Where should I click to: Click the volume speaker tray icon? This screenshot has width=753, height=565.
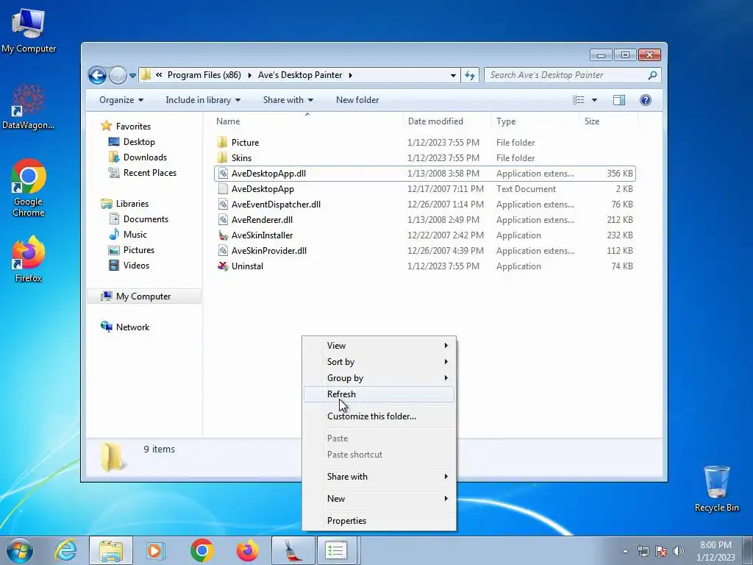tap(679, 551)
